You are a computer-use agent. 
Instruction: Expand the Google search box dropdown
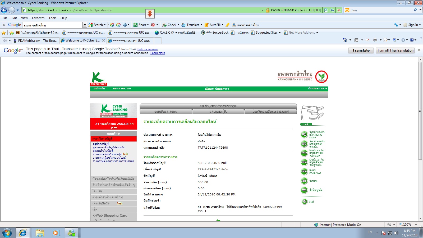pos(85,25)
